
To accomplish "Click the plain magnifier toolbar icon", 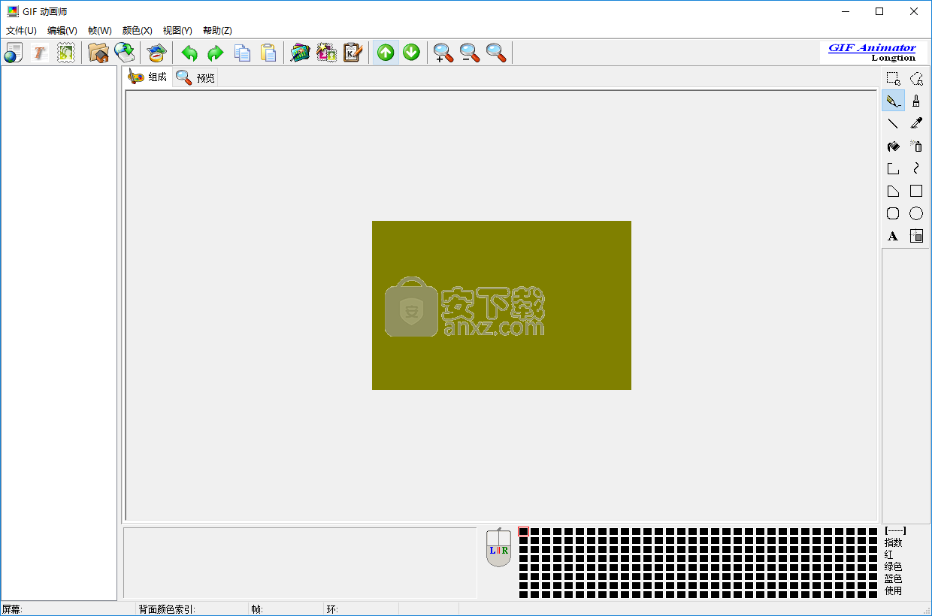I will (x=496, y=53).
